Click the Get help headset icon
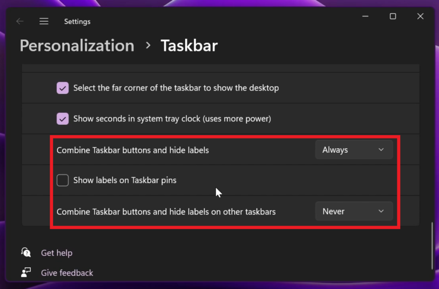This screenshot has height=289, width=439. [26, 252]
